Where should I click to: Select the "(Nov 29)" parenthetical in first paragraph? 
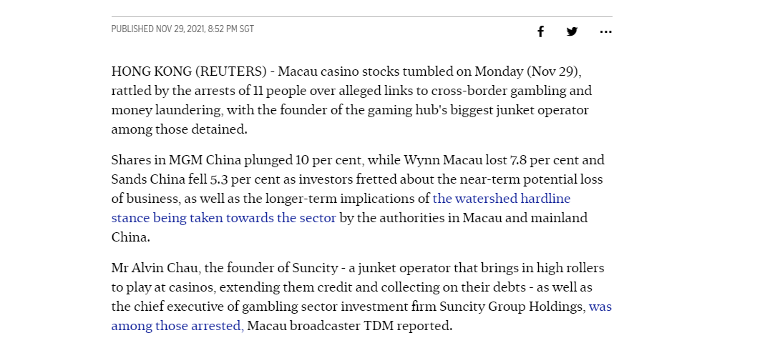tap(554, 71)
